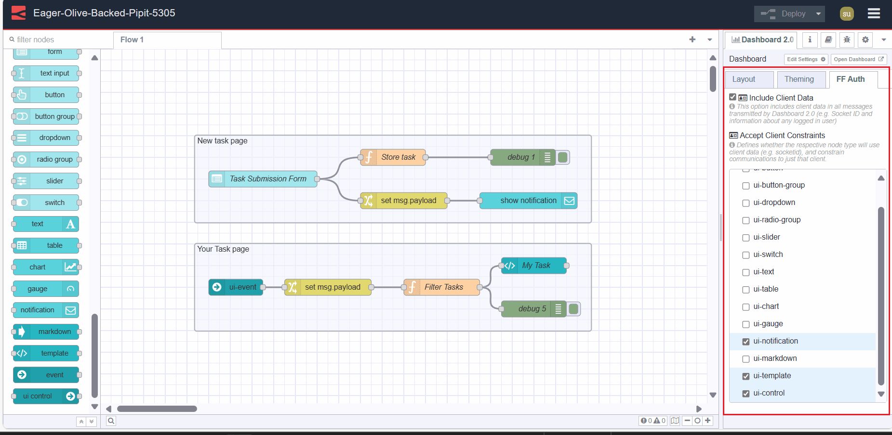Open the configuration nodes sidebar
The height and width of the screenshot is (435, 892).
pos(865,39)
